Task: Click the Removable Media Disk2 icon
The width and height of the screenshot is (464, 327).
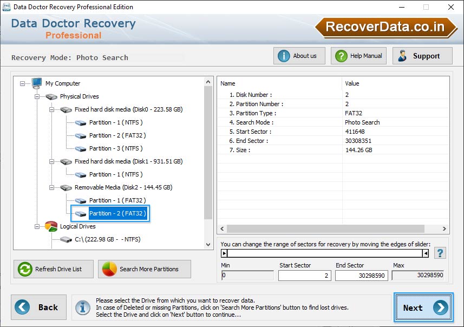Action: coord(66,188)
